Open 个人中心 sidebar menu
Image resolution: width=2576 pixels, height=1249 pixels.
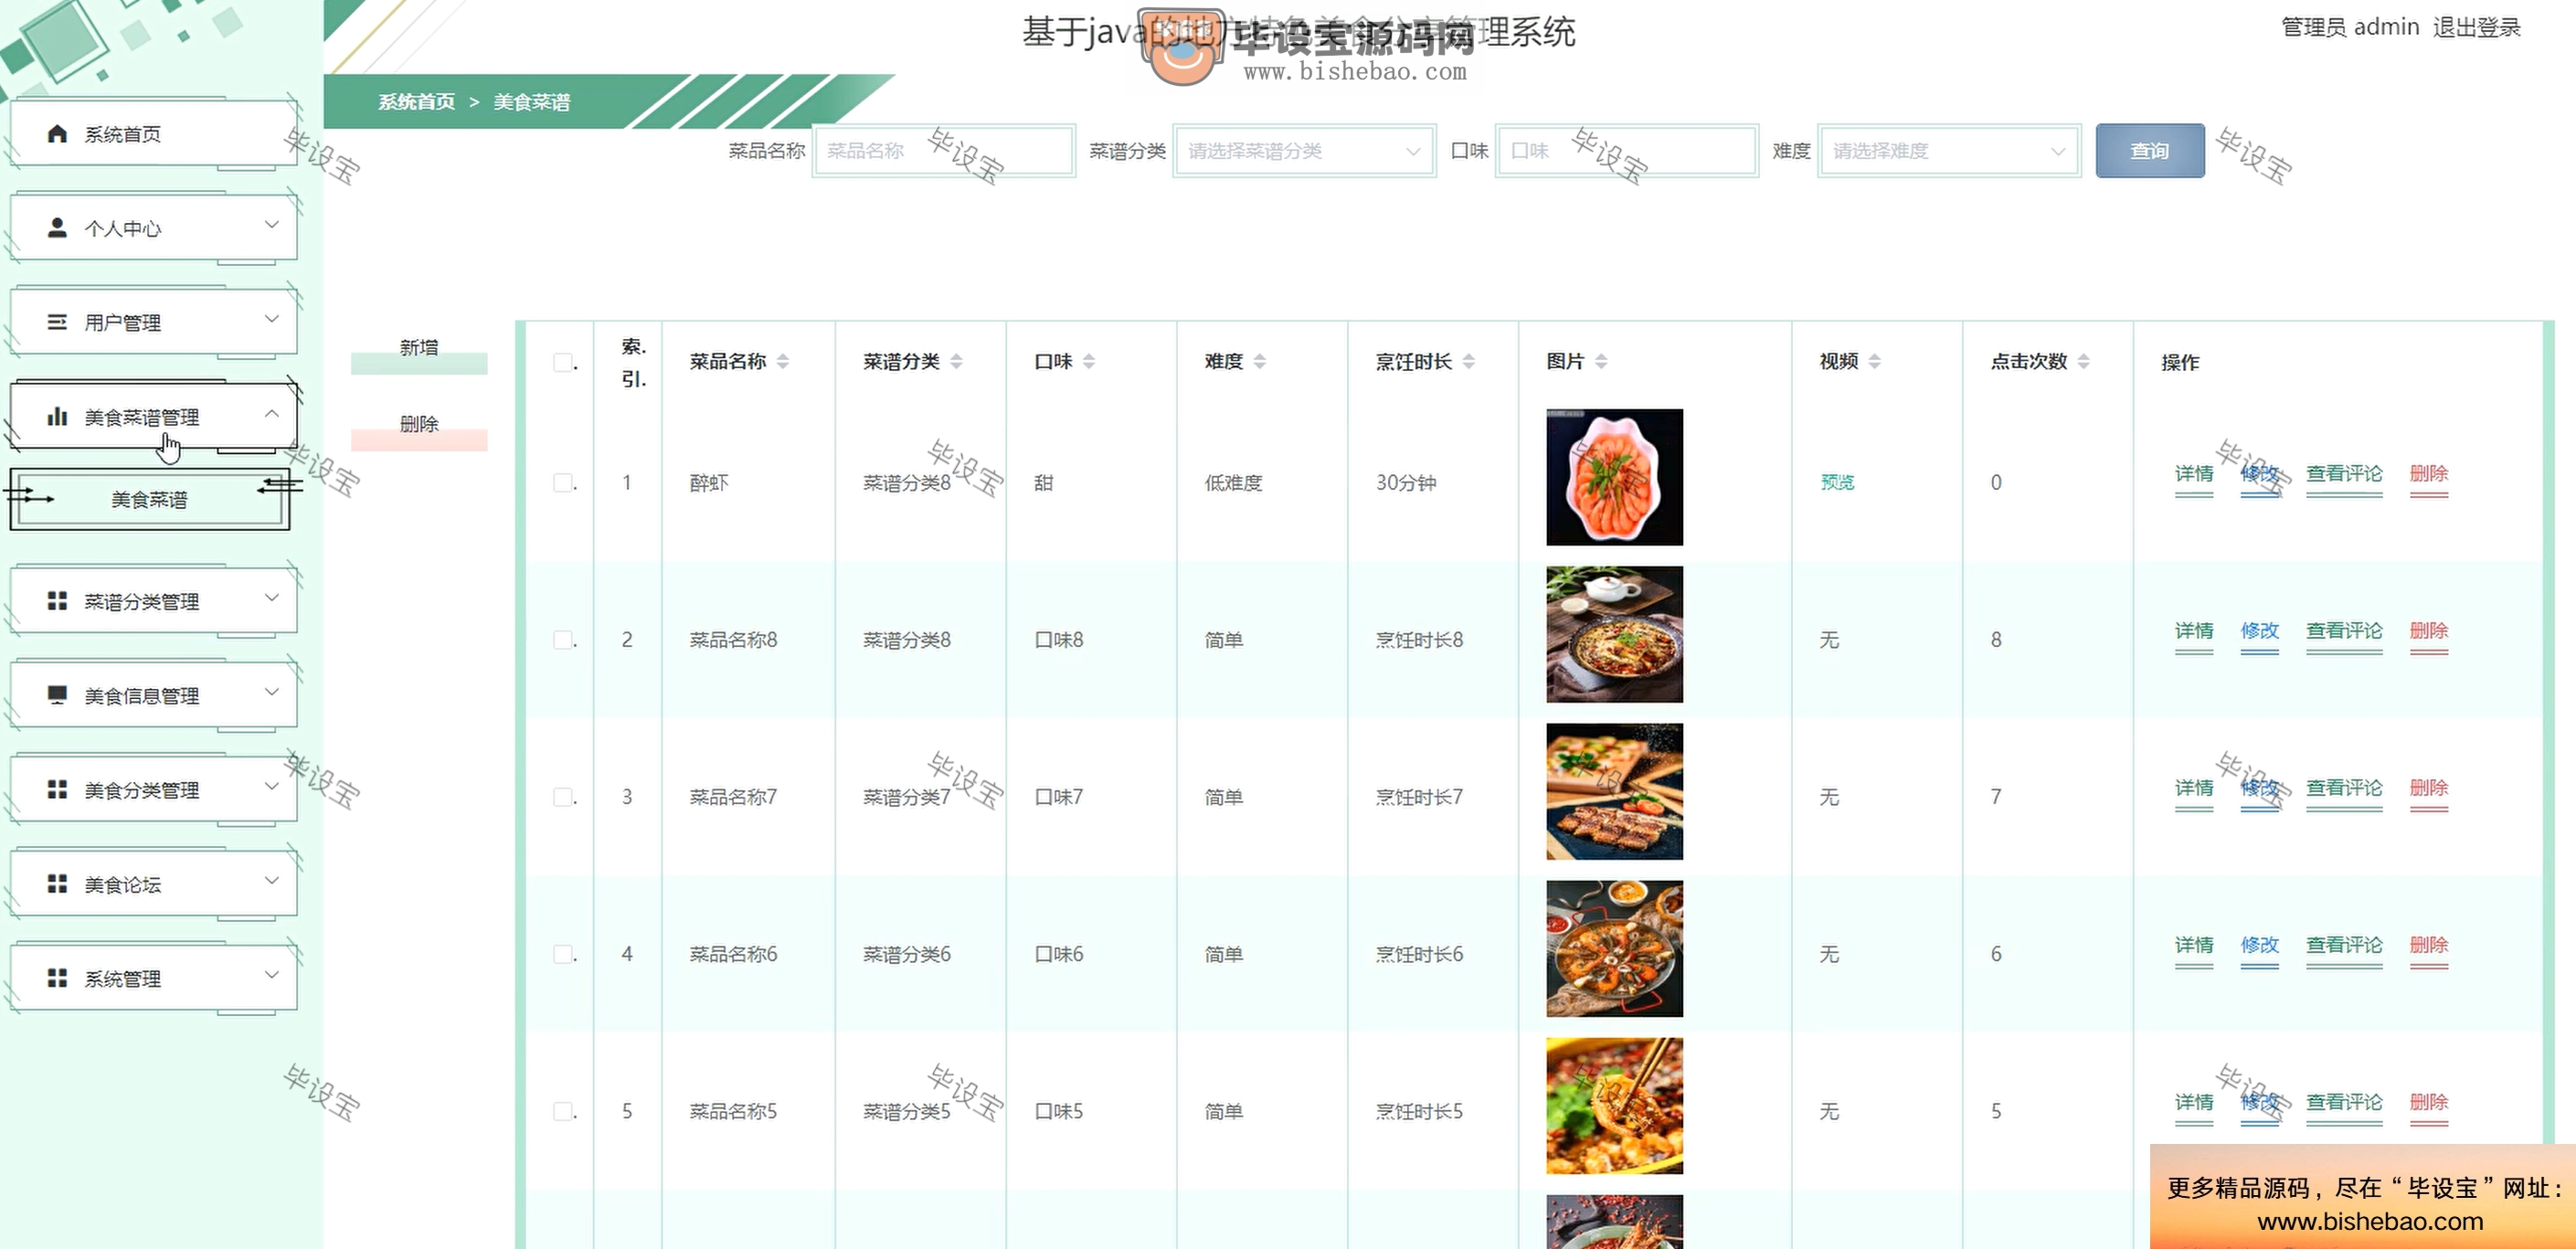(x=153, y=228)
